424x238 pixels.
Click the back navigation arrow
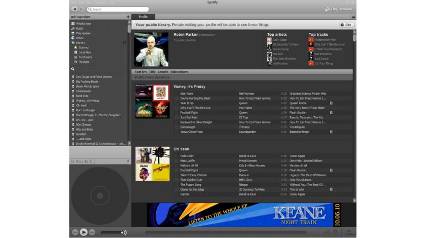(x=74, y=9)
